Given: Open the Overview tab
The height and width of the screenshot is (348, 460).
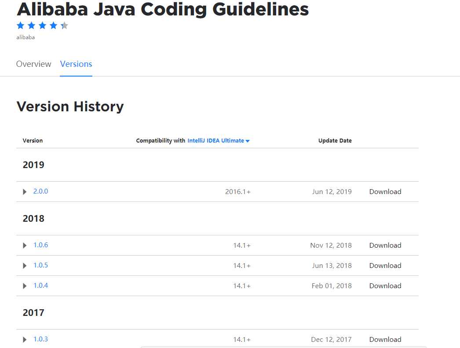Looking at the screenshot, I should click(x=33, y=64).
